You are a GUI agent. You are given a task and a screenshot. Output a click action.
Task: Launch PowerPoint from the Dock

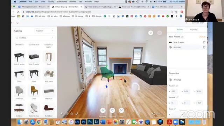coord(109,122)
